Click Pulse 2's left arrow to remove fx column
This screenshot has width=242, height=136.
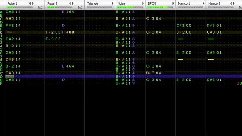pos(70,3)
